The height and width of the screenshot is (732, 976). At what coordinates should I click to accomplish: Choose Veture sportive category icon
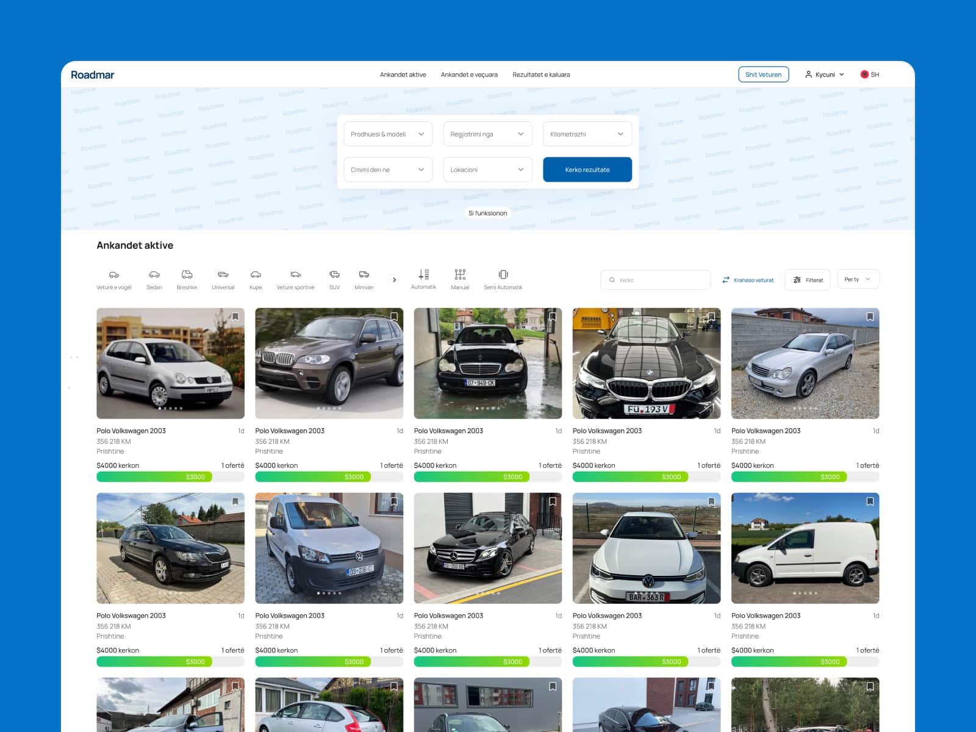(295, 275)
